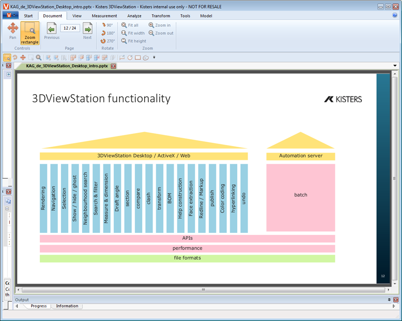Click Fit height zoom option
Image resolution: width=402 pixels, height=321 pixels.
point(133,41)
